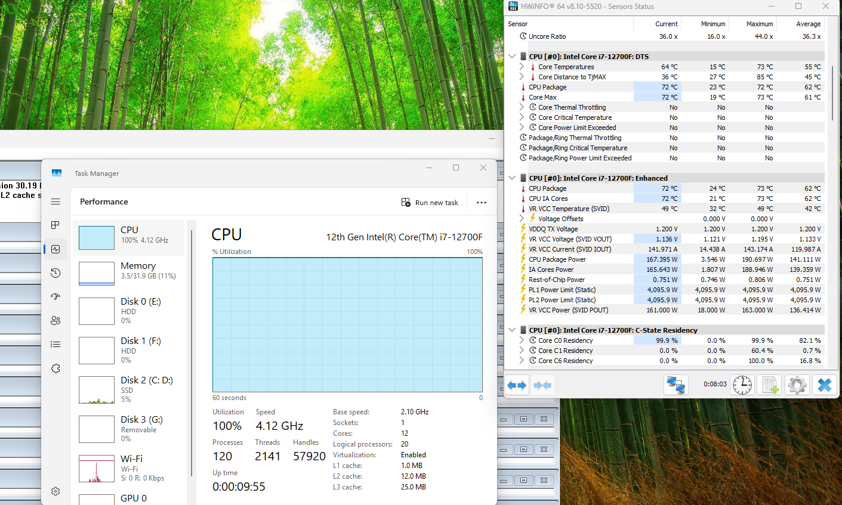Image resolution: width=842 pixels, height=505 pixels.
Task: Click the Maximum column header
Action: coord(752,24)
